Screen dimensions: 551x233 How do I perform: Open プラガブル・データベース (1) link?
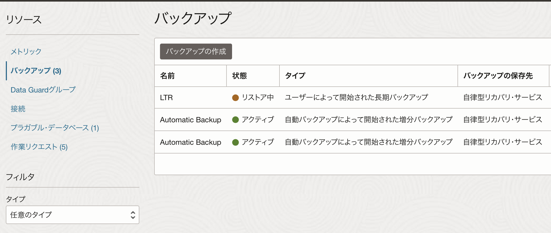pyautogui.click(x=55, y=128)
